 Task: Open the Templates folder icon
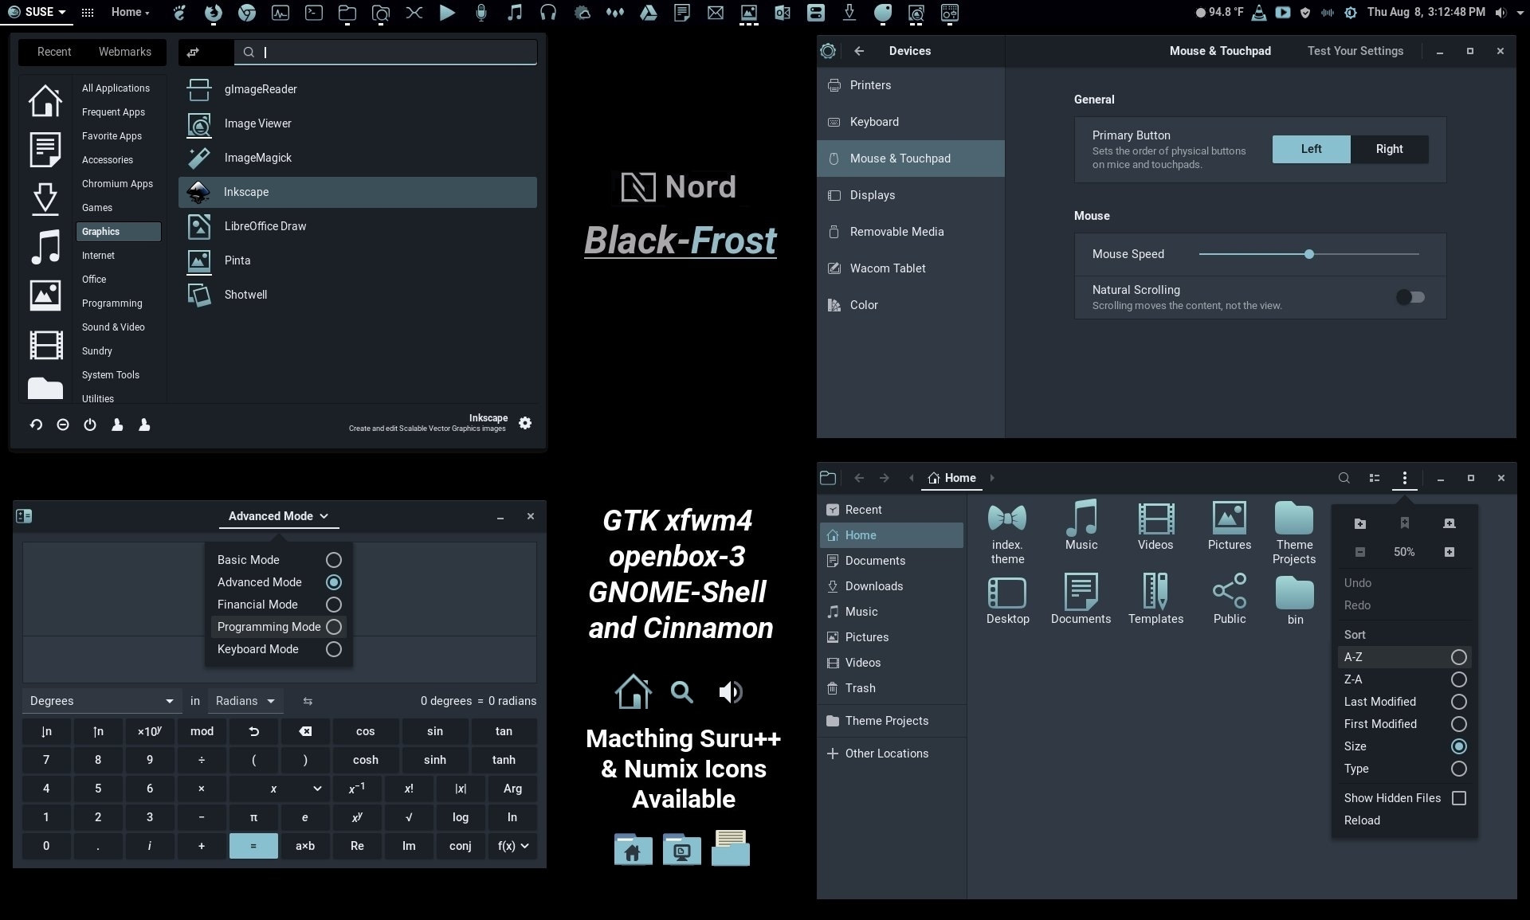tap(1155, 592)
